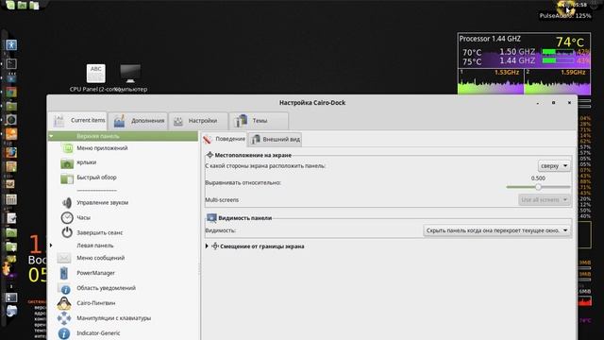Click the PowerManager battery icon
This screenshot has height=340, width=604.
[x=64, y=273]
